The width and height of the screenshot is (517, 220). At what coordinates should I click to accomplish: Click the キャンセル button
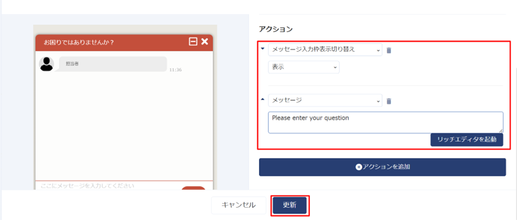(239, 205)
